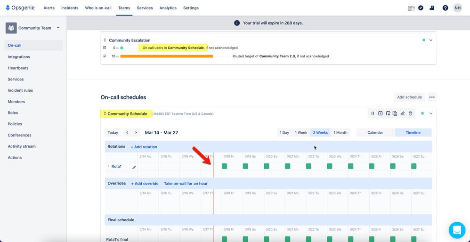Open the Rota1 rotation link
470x242 pixels.
click(x=117, y=167)
